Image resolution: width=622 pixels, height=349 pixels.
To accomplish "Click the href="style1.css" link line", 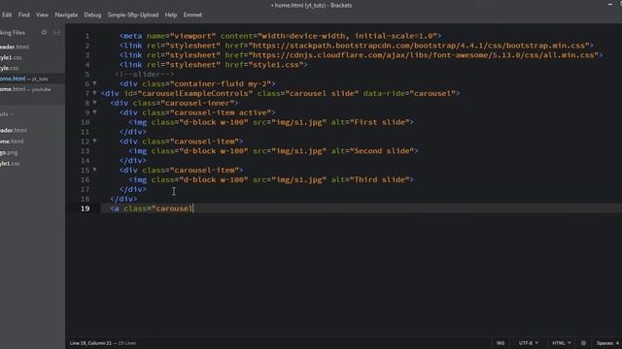I will pyautogui.click(x=214, y=65).
